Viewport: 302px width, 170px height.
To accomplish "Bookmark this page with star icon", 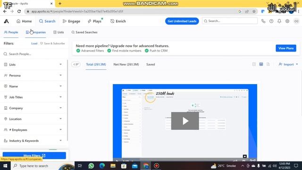I will pos(254,11).
